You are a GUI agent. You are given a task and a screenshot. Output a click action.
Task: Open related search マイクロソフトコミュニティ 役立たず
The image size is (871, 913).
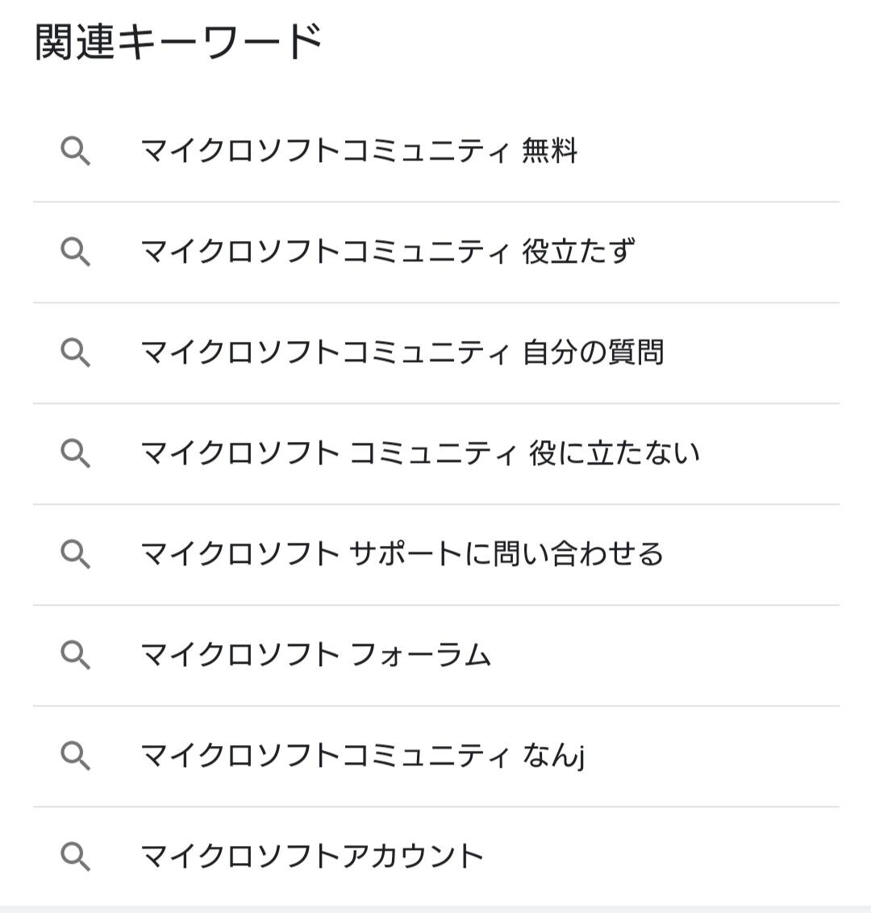coord(387,252)
